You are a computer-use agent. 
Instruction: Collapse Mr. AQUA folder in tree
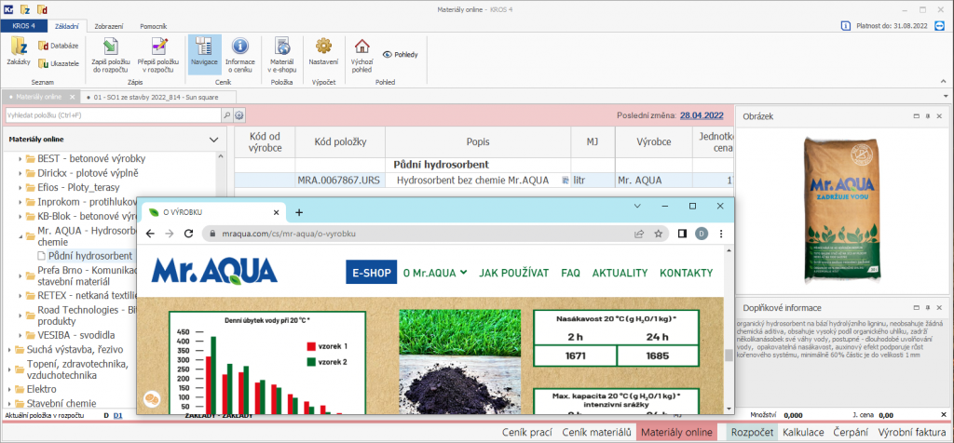(20, 236)
